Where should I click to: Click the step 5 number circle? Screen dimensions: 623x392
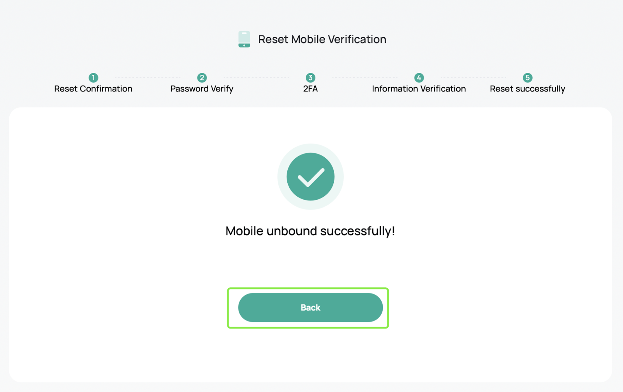pos(528,77)
